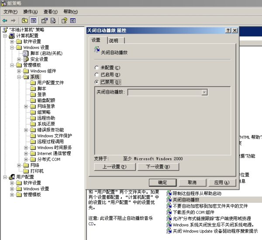Click the 脚本 (启动/关机) script icon

click(x=26, y=53)
